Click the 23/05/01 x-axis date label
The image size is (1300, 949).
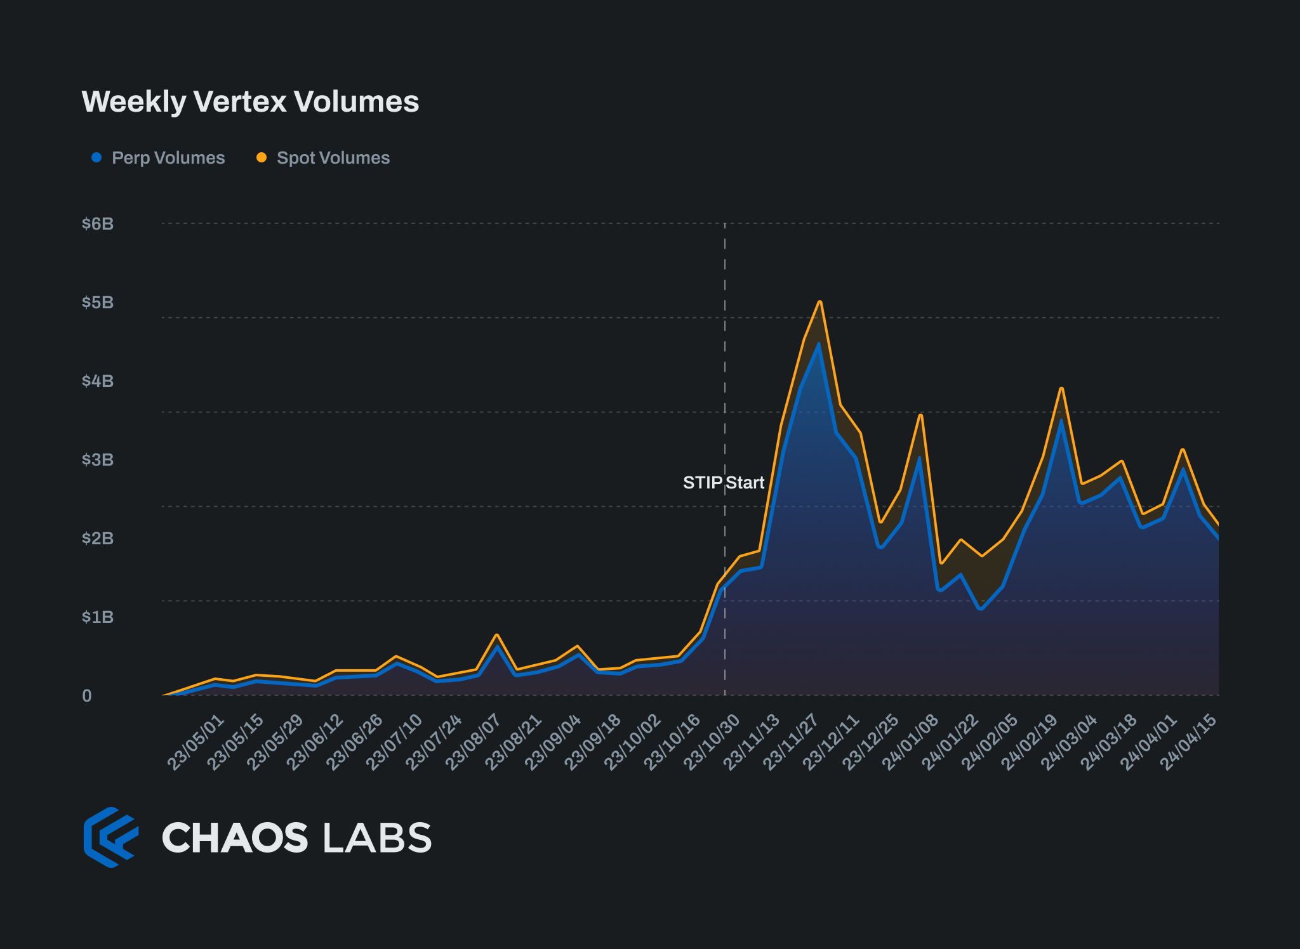point(196,742)
